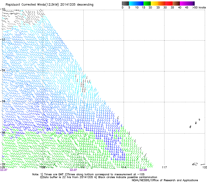Click the orange 25-30 knots legend swatch
This screenshot has width=207, height=182.
coord(162,3)
